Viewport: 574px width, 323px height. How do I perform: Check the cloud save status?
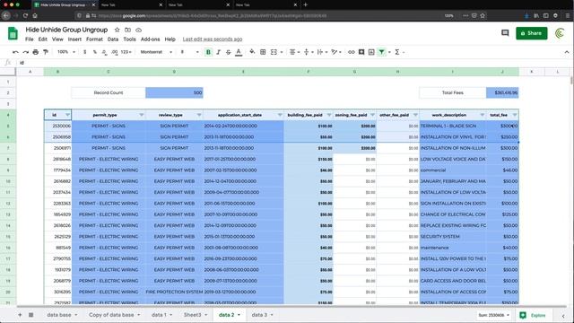(138, 30)
